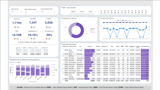Click the WEEKDAY row in day type table
Viewport: 160px width, 90px height.
click(x=32, y=50)
